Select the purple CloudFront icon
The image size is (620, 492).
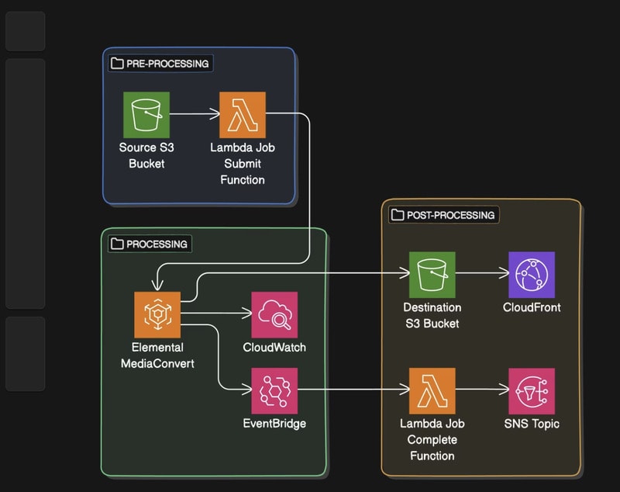point(531,275)
